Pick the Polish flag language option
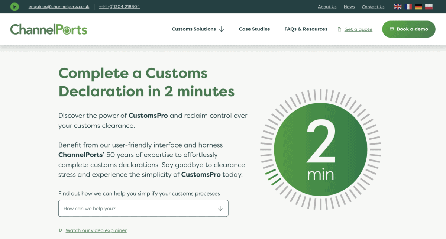Image resolution: width=446 pixels, height=239 pixels. coord(429,7)
